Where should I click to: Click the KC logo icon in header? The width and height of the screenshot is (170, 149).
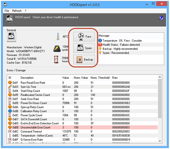(x=161, y=18)
